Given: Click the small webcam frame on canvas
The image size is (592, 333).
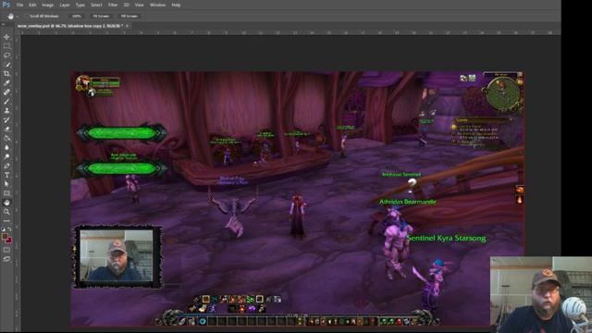Looking at the screenshot, I should pos(117,257).
